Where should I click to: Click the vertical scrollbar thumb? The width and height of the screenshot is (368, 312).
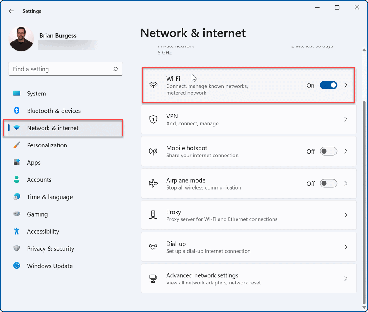click(x=364, y=202)
